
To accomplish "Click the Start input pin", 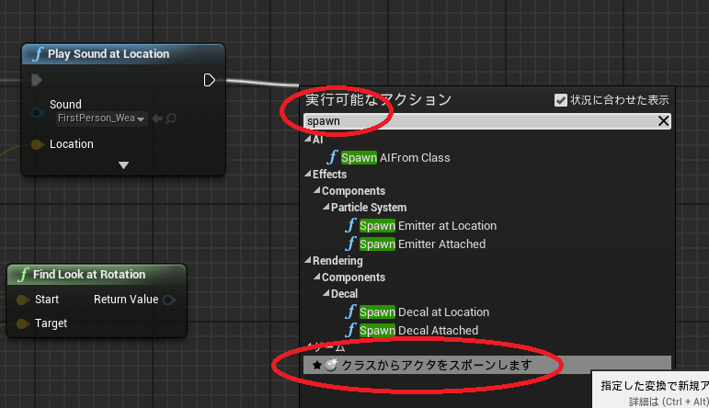I will [22, 300].
